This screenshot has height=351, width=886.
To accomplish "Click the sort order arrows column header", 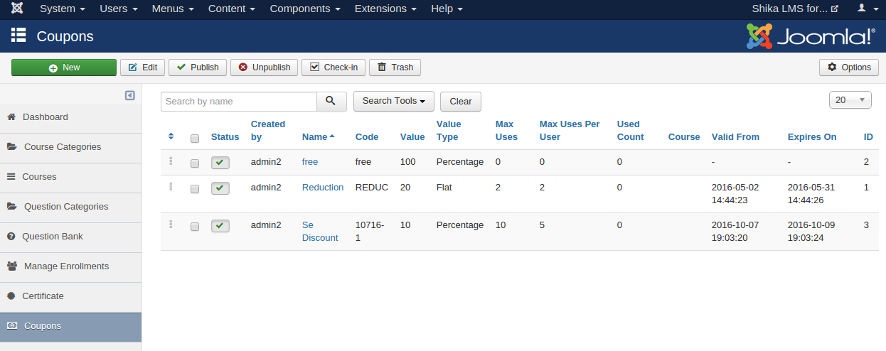I will pos(171,136).
